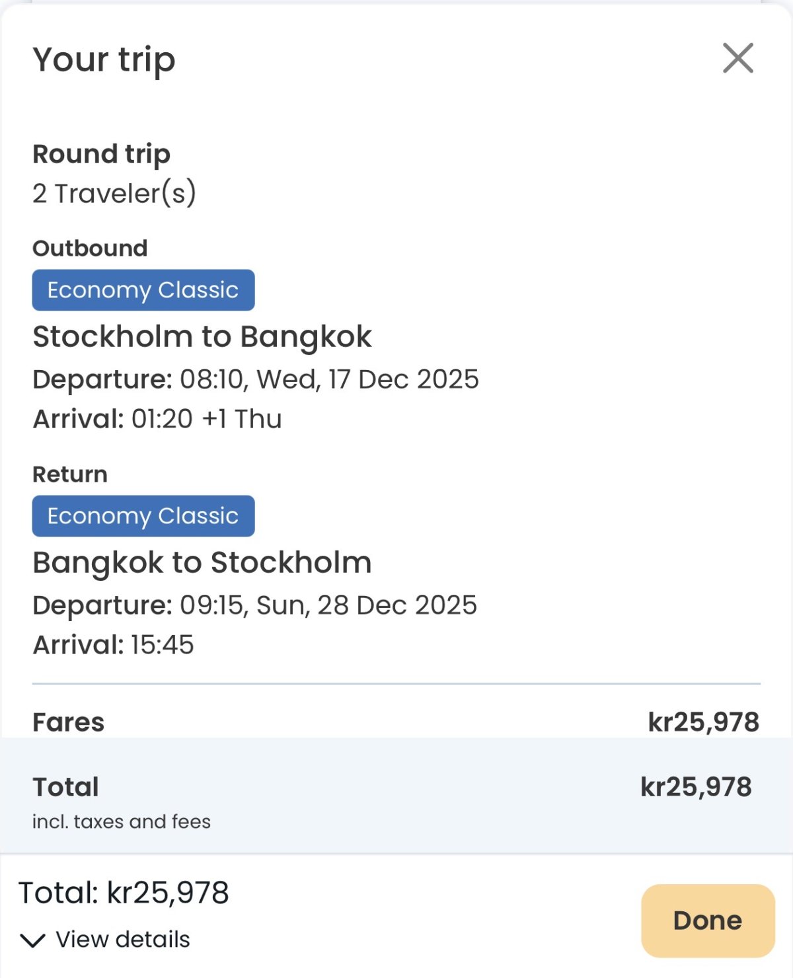Close the Your trip panel

(737, 58)
